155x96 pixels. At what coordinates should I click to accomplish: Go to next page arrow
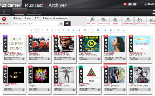[x=123, y=30]
